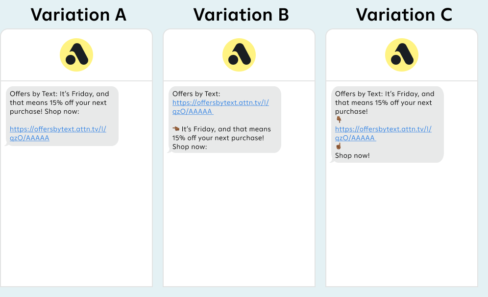Click 'It's Friday, and that means' in Variation B
The height and width of the screenshot is (297, 488).
(x=226, y=129)
